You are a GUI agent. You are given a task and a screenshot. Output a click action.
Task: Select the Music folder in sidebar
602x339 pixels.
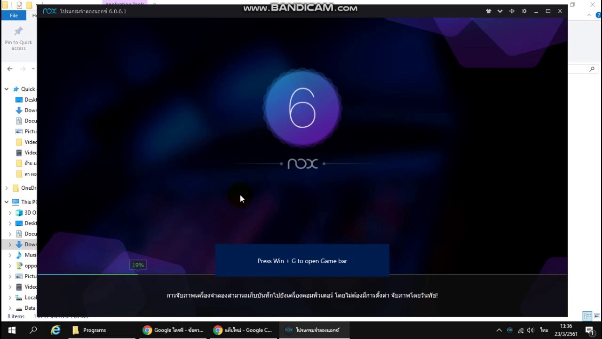coord(26,255)
